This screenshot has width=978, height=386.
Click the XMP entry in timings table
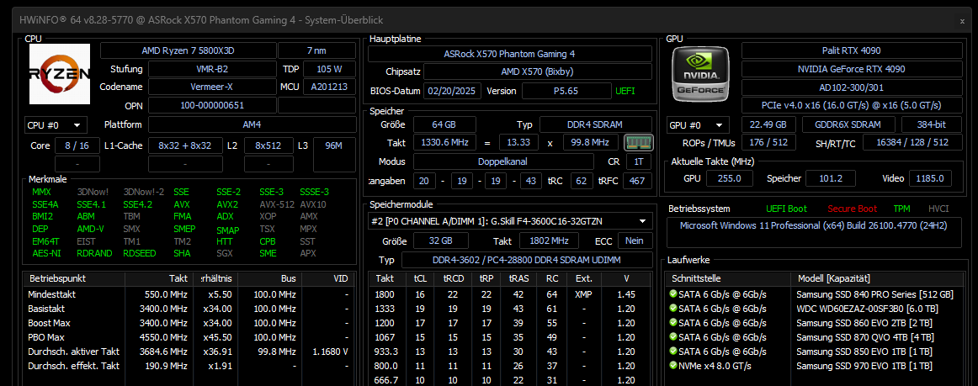coord(584,293)
